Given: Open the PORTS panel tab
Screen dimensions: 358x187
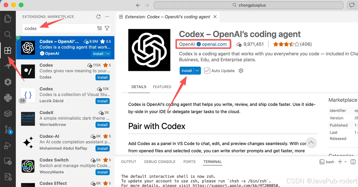Looking at the screenshot, I should (189, 162).
